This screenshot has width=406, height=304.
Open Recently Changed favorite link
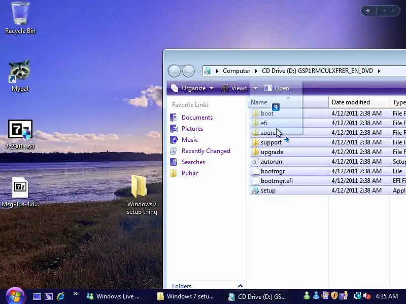(x=206, y=150)
